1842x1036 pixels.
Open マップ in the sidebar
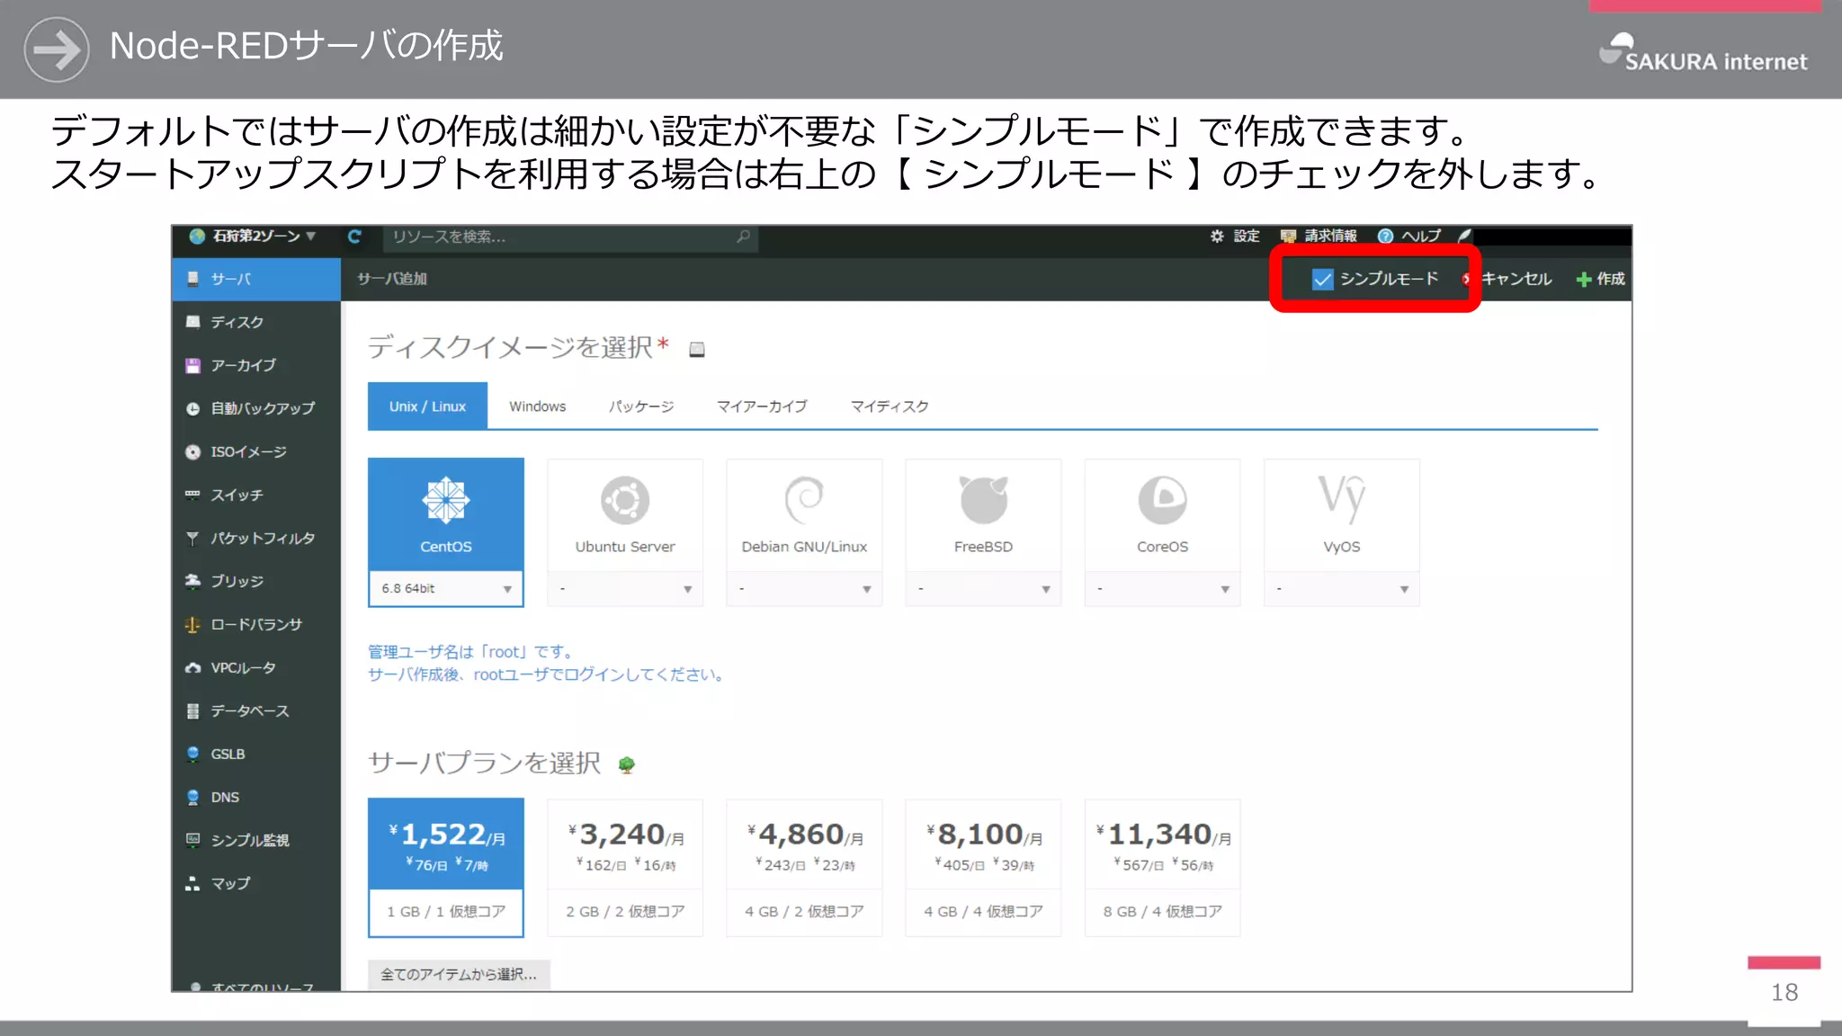click(x=256, y=883)
